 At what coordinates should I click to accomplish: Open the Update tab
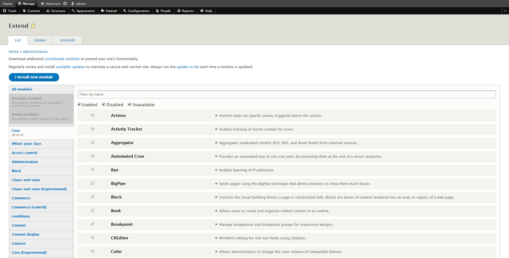click(40, 40)
